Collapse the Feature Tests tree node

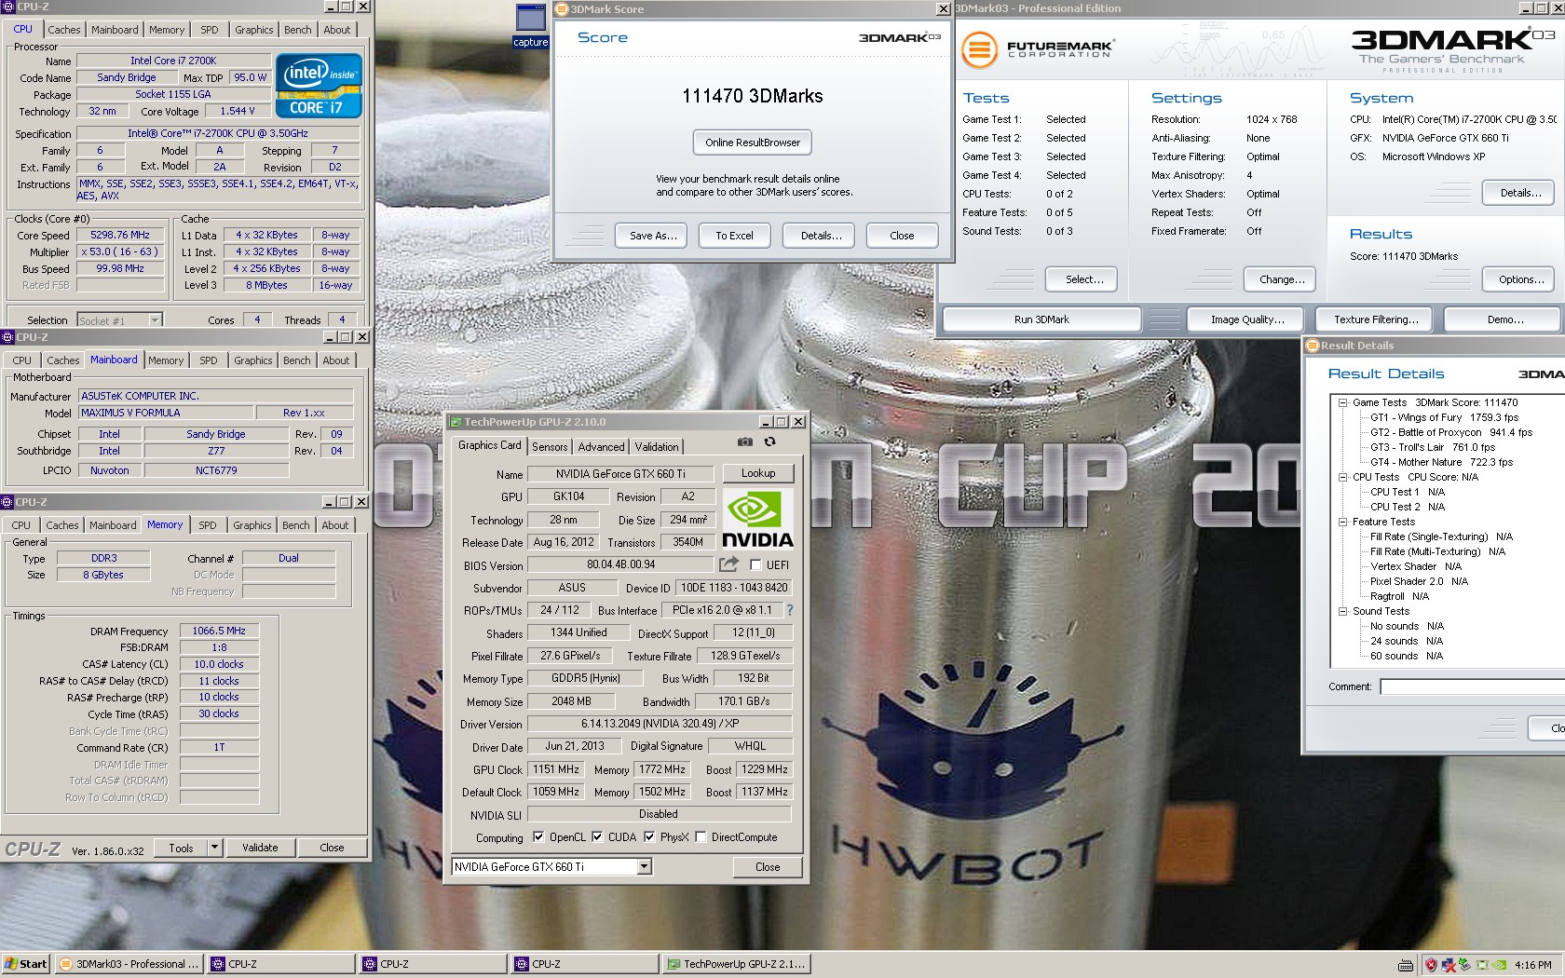tap(1343, 522)
